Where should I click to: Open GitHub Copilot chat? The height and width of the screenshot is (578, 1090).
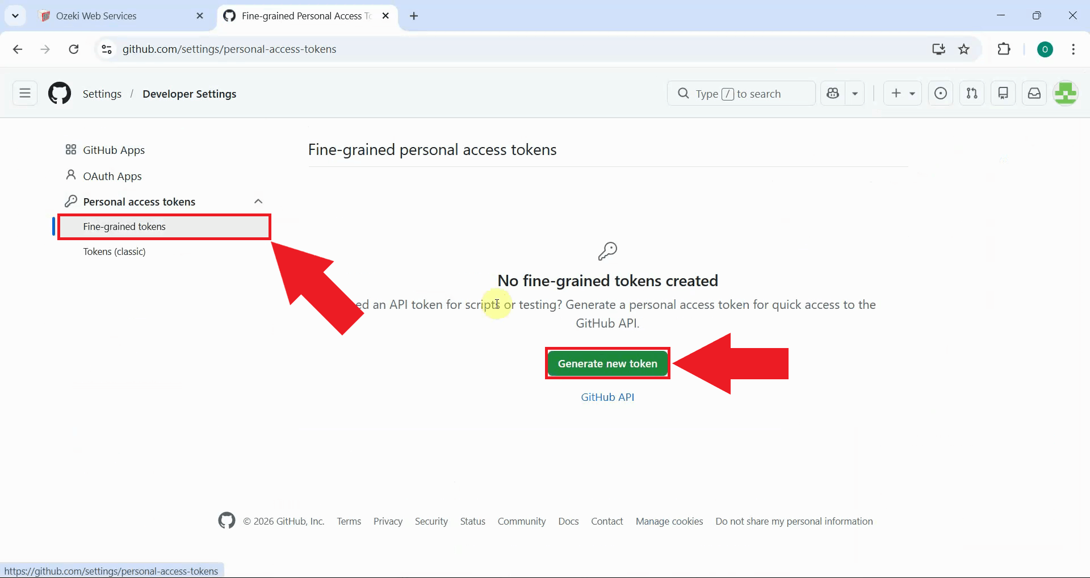tap(833, 93)
